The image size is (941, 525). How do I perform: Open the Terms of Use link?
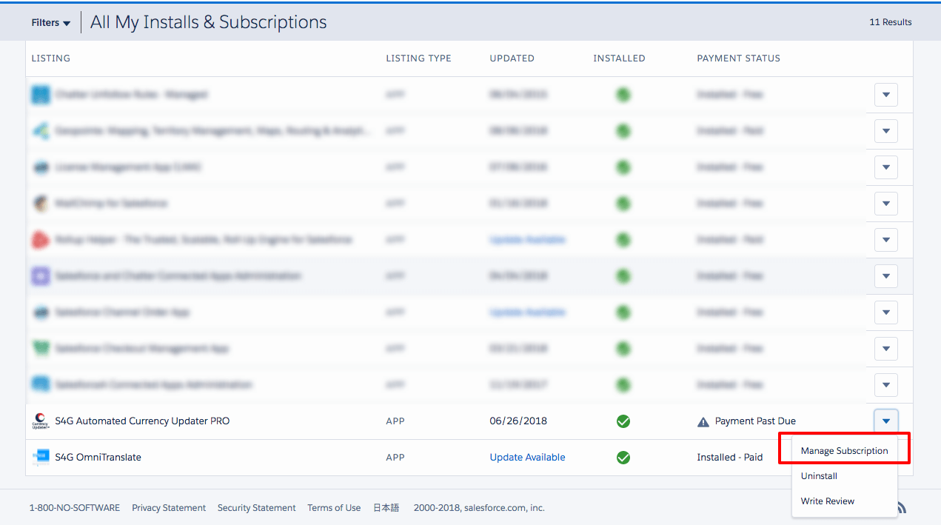pos(334,508)
